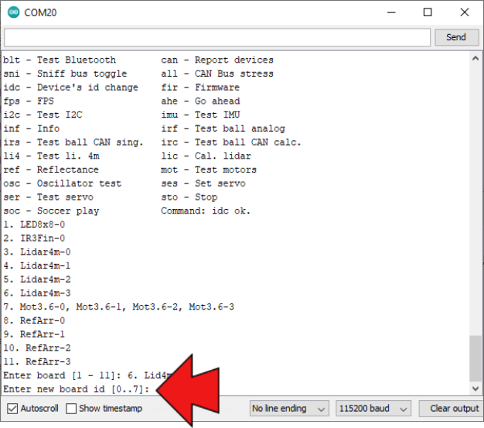Disable the Autoscroll checkbox
This screenshot has width=484, height=428.
coord(12,409)
